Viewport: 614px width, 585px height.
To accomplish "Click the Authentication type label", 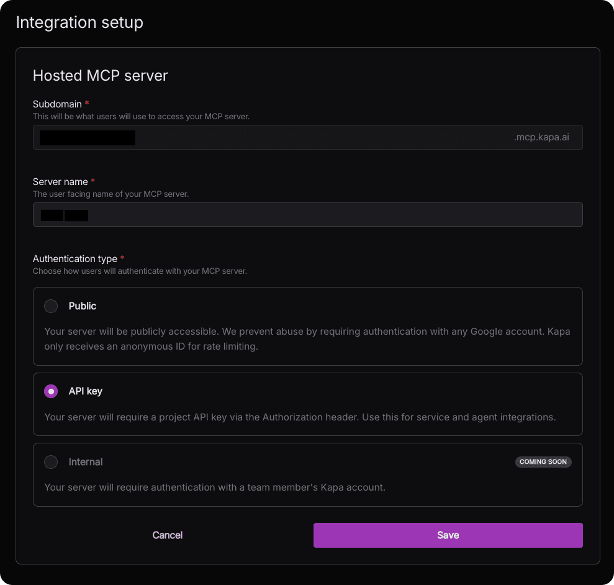I will pos(75,258).
